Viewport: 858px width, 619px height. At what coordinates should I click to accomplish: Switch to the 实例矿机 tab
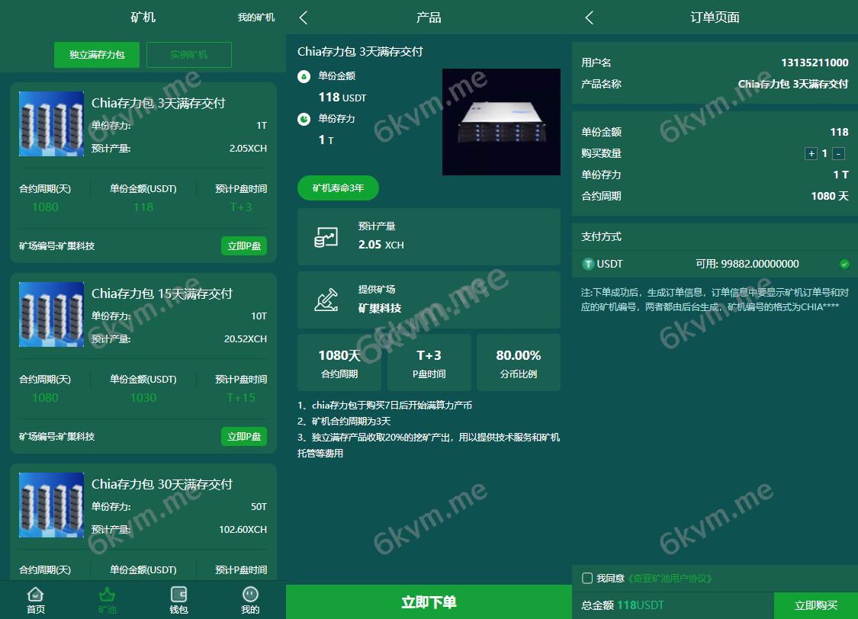pos(188,55)
